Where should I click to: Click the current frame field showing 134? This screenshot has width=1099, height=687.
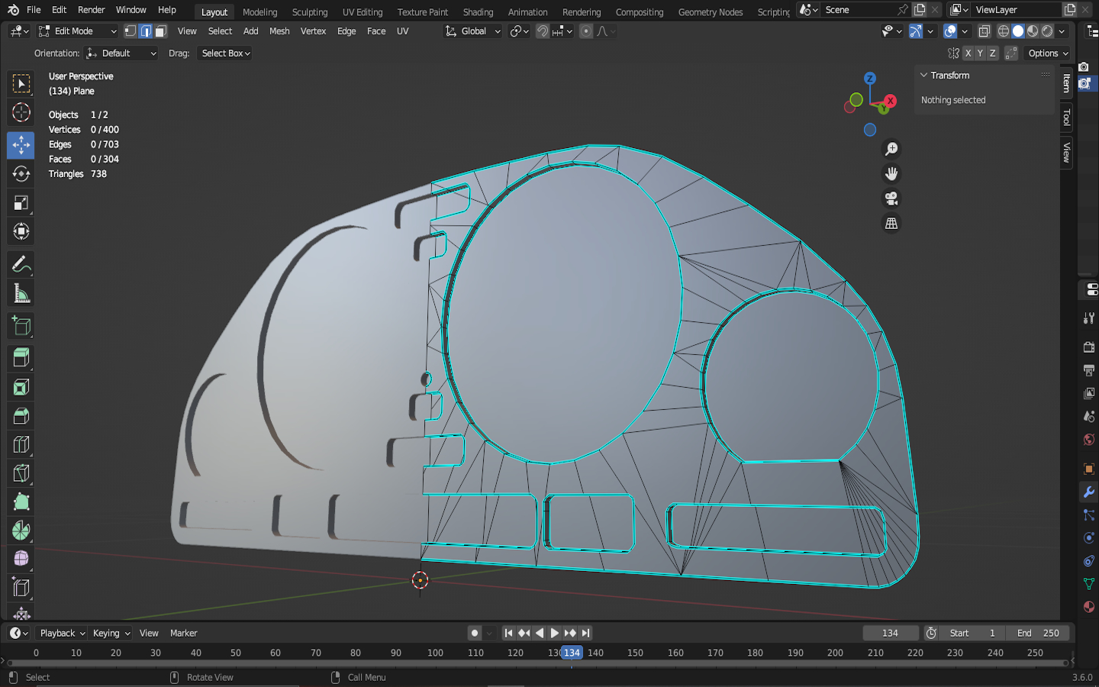tap(890, 633)
